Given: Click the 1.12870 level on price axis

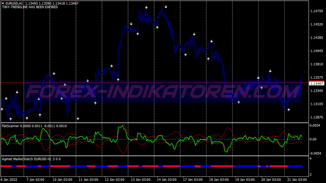Looking at the screenshot, I should tap(316, 117).
